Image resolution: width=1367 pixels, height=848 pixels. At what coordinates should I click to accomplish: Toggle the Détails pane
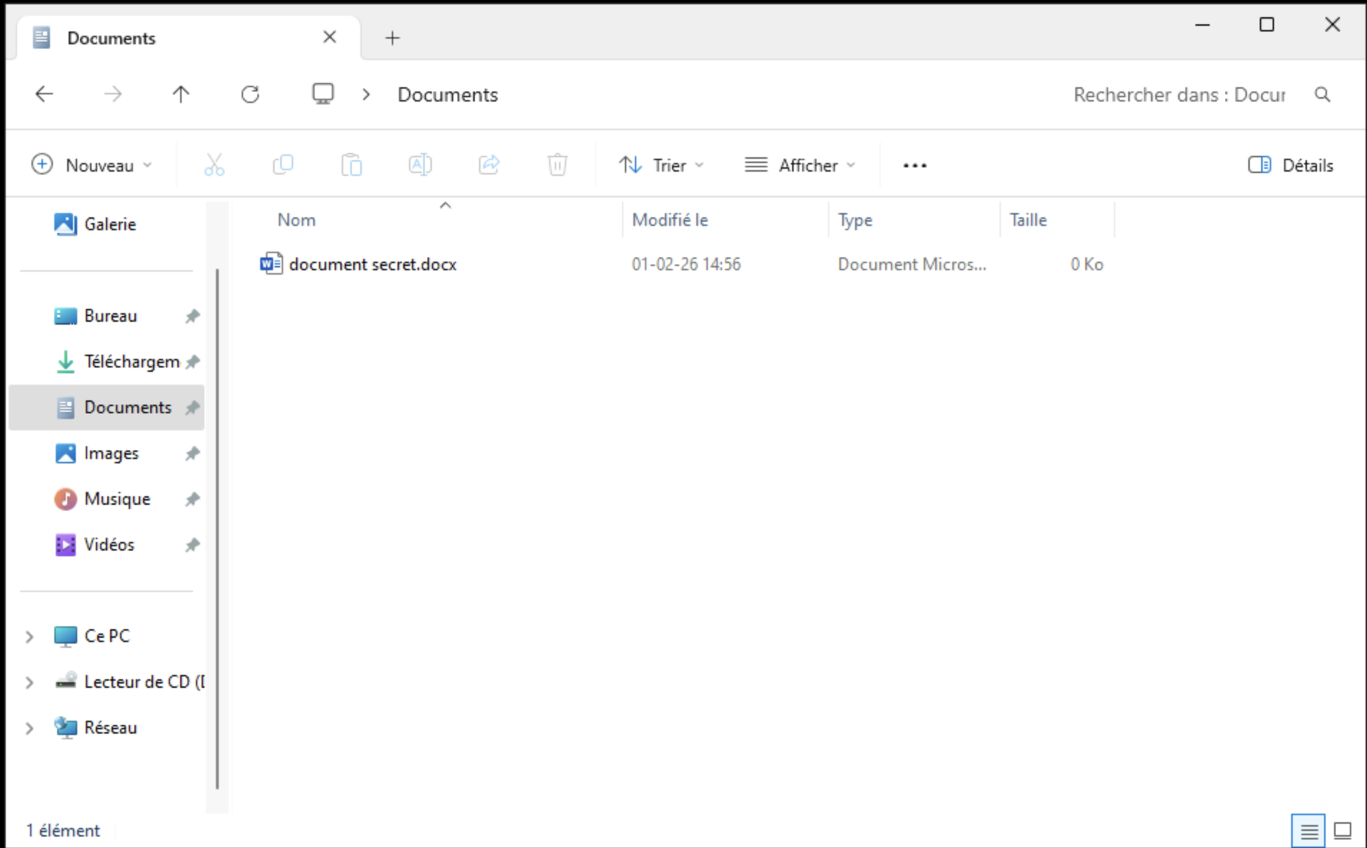coord(1290,165)
